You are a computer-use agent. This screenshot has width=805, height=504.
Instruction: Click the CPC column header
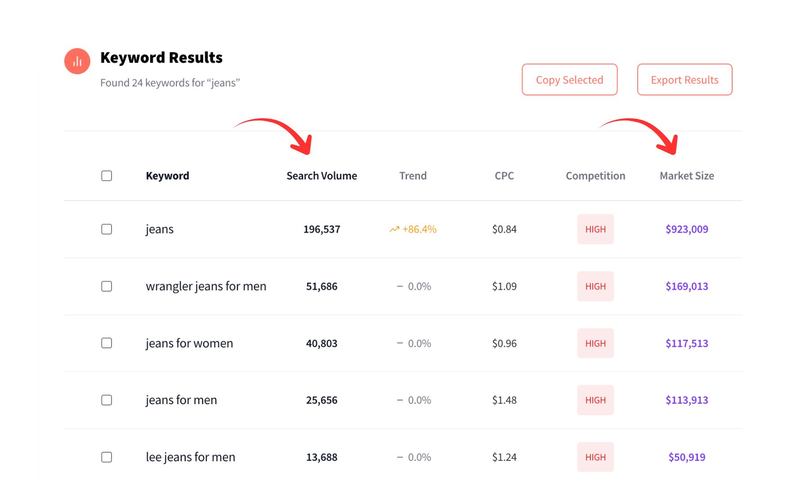tap(504, 176)
